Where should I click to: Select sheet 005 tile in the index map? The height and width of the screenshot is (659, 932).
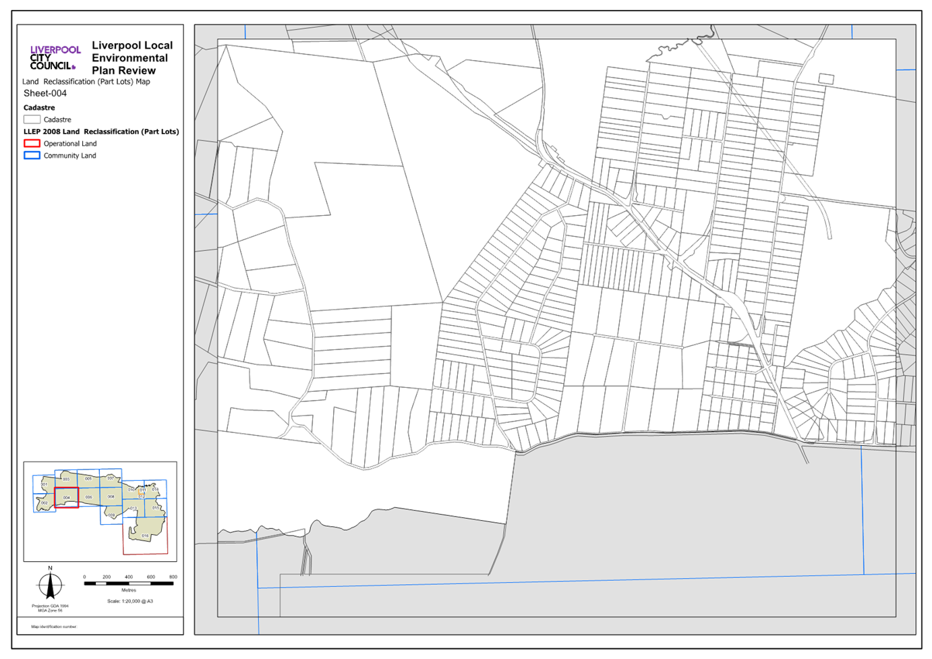(88, 479)
